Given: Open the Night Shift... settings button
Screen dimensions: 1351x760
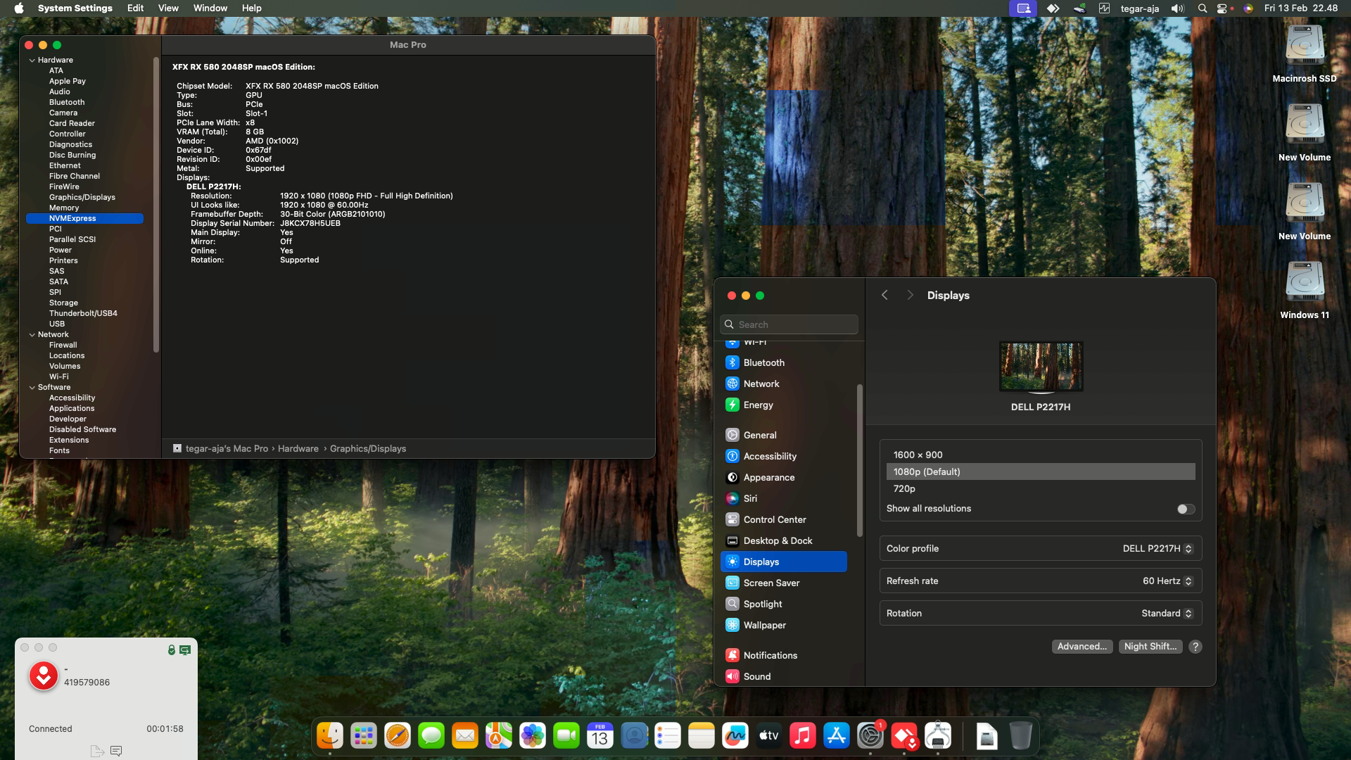Looking at the screenshot, I should click(1150, 647).
